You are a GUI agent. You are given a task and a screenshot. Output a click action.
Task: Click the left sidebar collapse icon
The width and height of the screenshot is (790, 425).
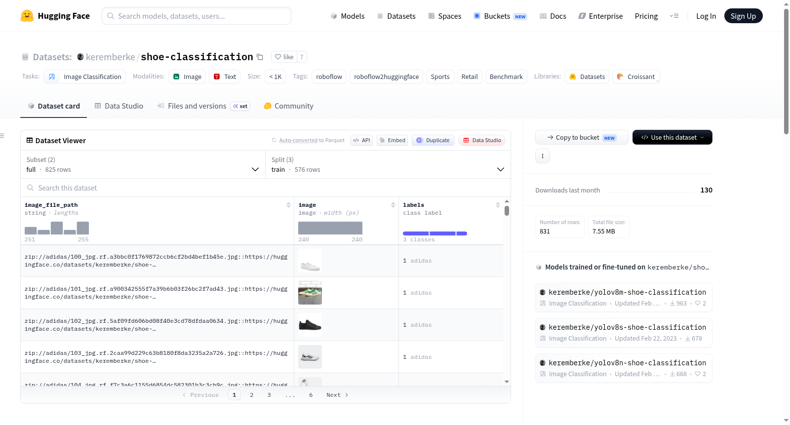point(2,136)
